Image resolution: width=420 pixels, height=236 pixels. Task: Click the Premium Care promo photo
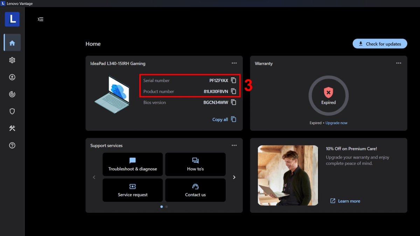[x=288, y=175]
